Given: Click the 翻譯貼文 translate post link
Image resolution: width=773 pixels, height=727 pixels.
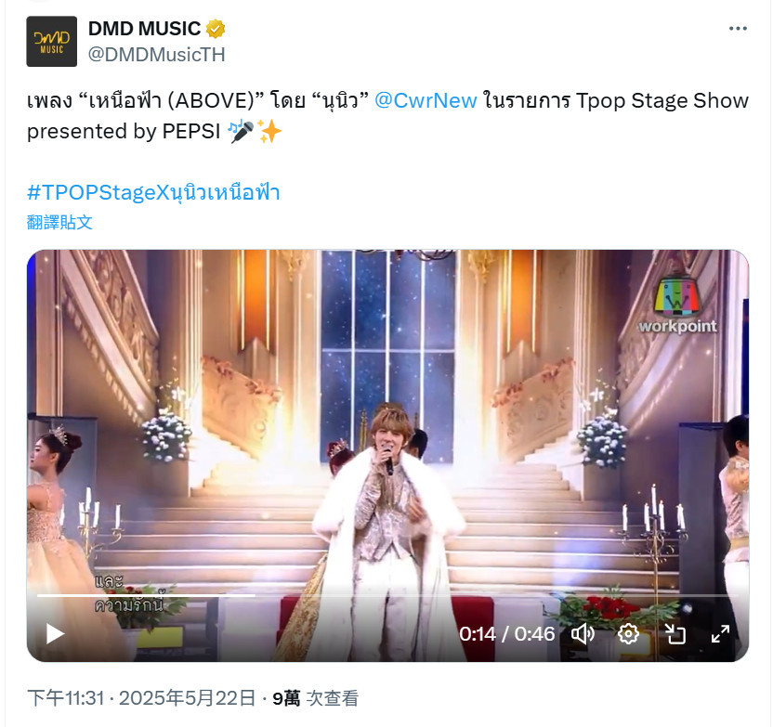Looking at the screenshot, I should pos(59,222).
